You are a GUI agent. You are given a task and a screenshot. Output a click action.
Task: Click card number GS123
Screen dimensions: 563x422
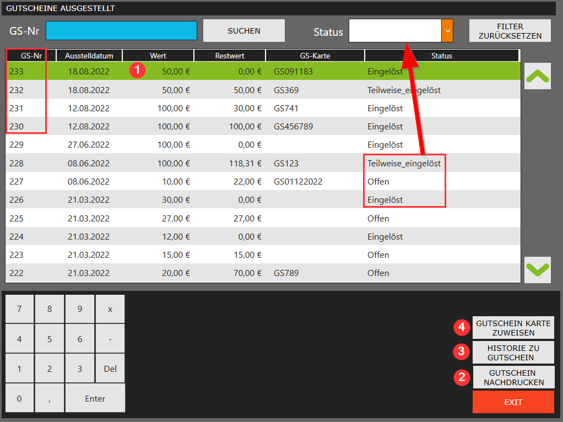click(286, 164)
